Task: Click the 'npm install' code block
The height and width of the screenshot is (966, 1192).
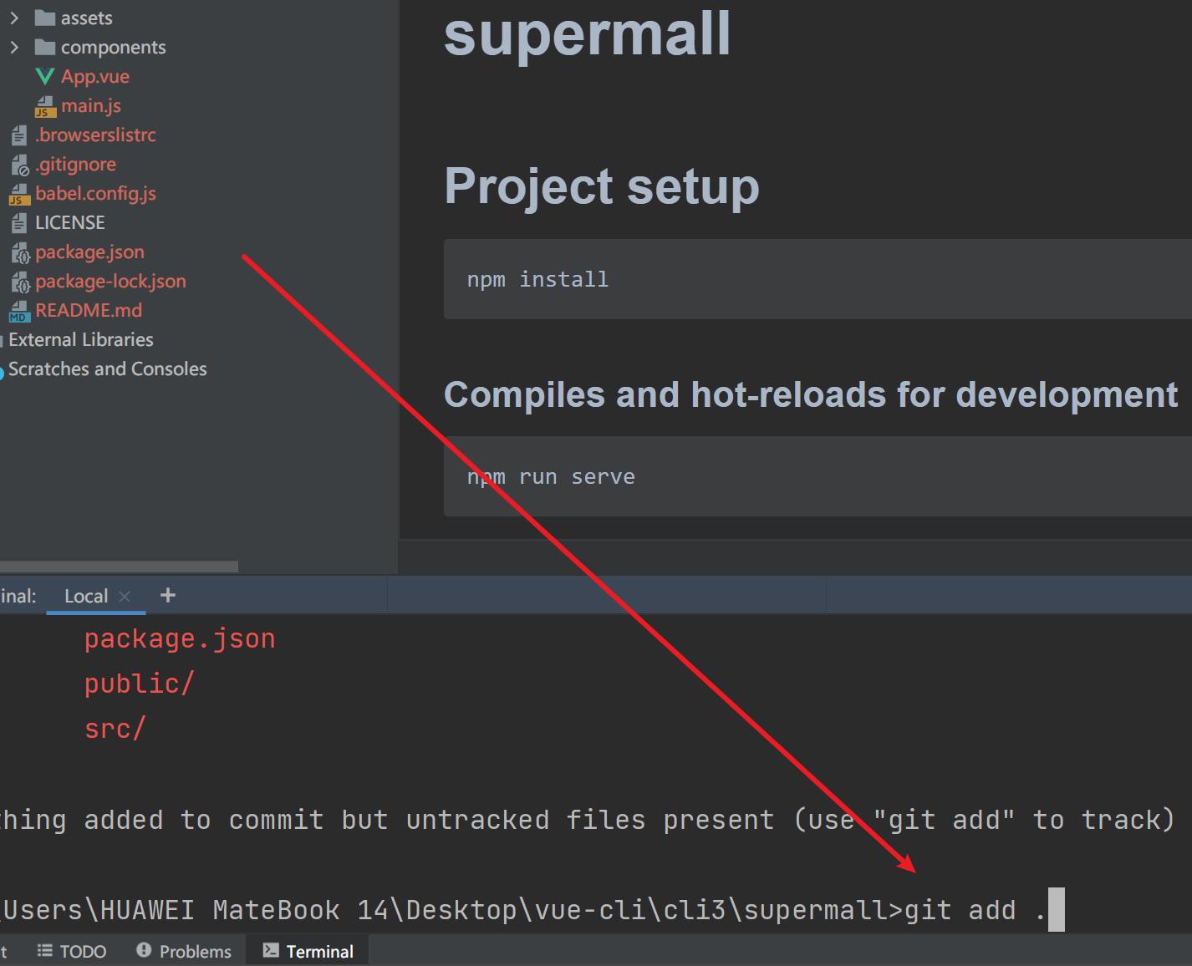Action: (x=818, y=279)
